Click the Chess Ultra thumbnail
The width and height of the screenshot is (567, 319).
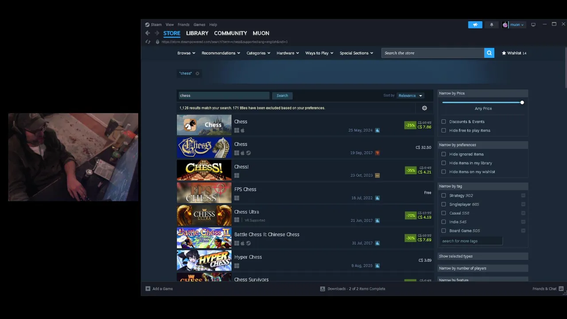pyautogui.click(x=204, y=216)
